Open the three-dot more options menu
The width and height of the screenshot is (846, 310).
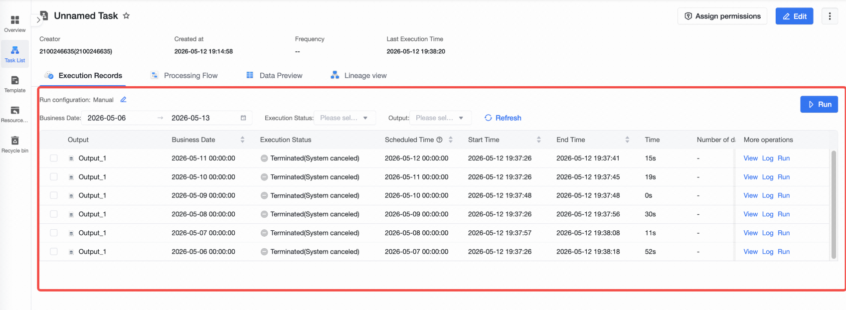pyautogui.click(x=830, y=16)
